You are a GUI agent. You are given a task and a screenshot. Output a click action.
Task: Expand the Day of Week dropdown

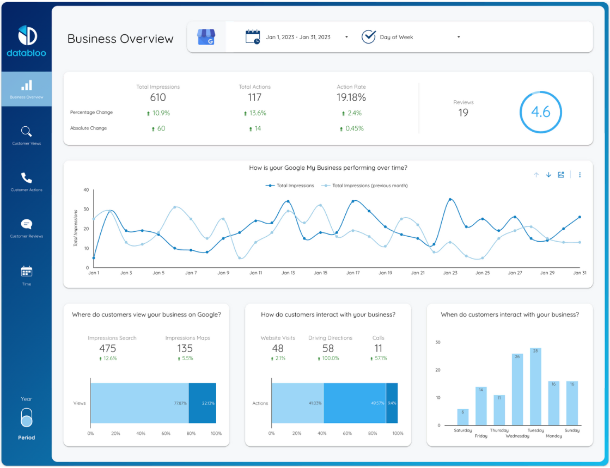tap(459, 36)
